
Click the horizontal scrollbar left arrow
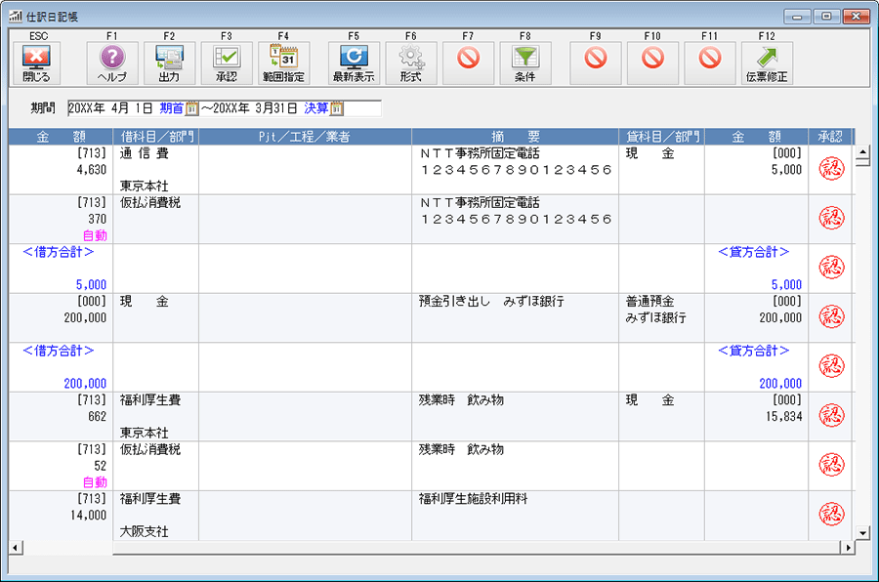click(16, 547)
